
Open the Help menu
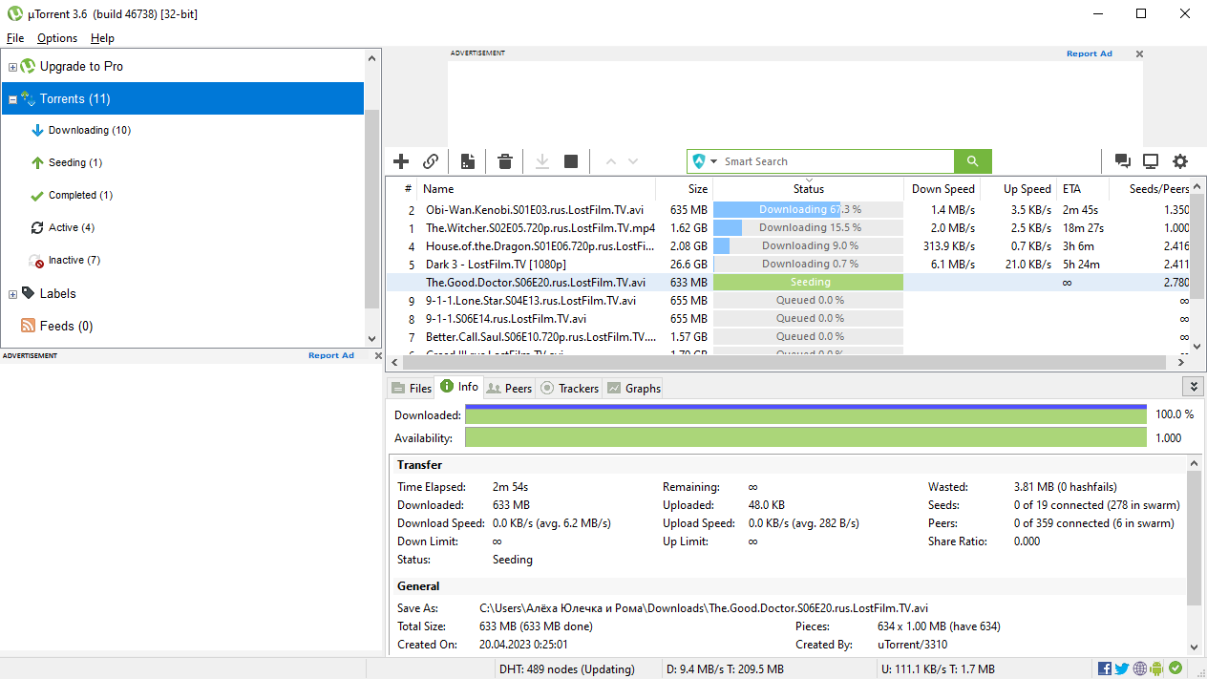point(102,38)
